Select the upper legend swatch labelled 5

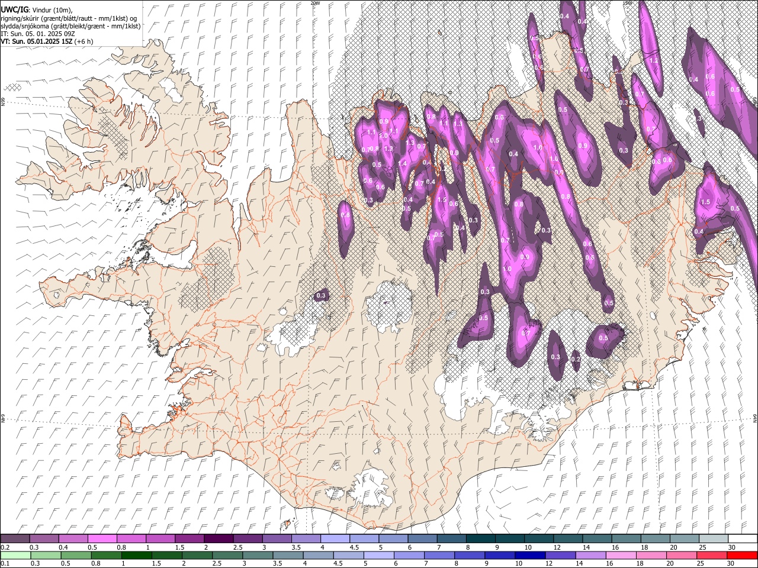point(393,538)
